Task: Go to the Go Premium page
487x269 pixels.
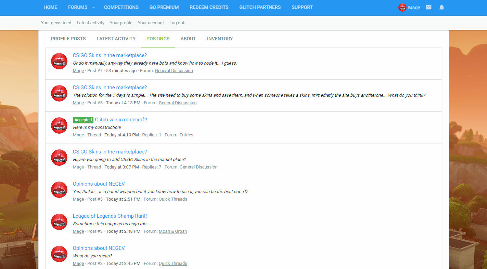Action: point(164,7)
